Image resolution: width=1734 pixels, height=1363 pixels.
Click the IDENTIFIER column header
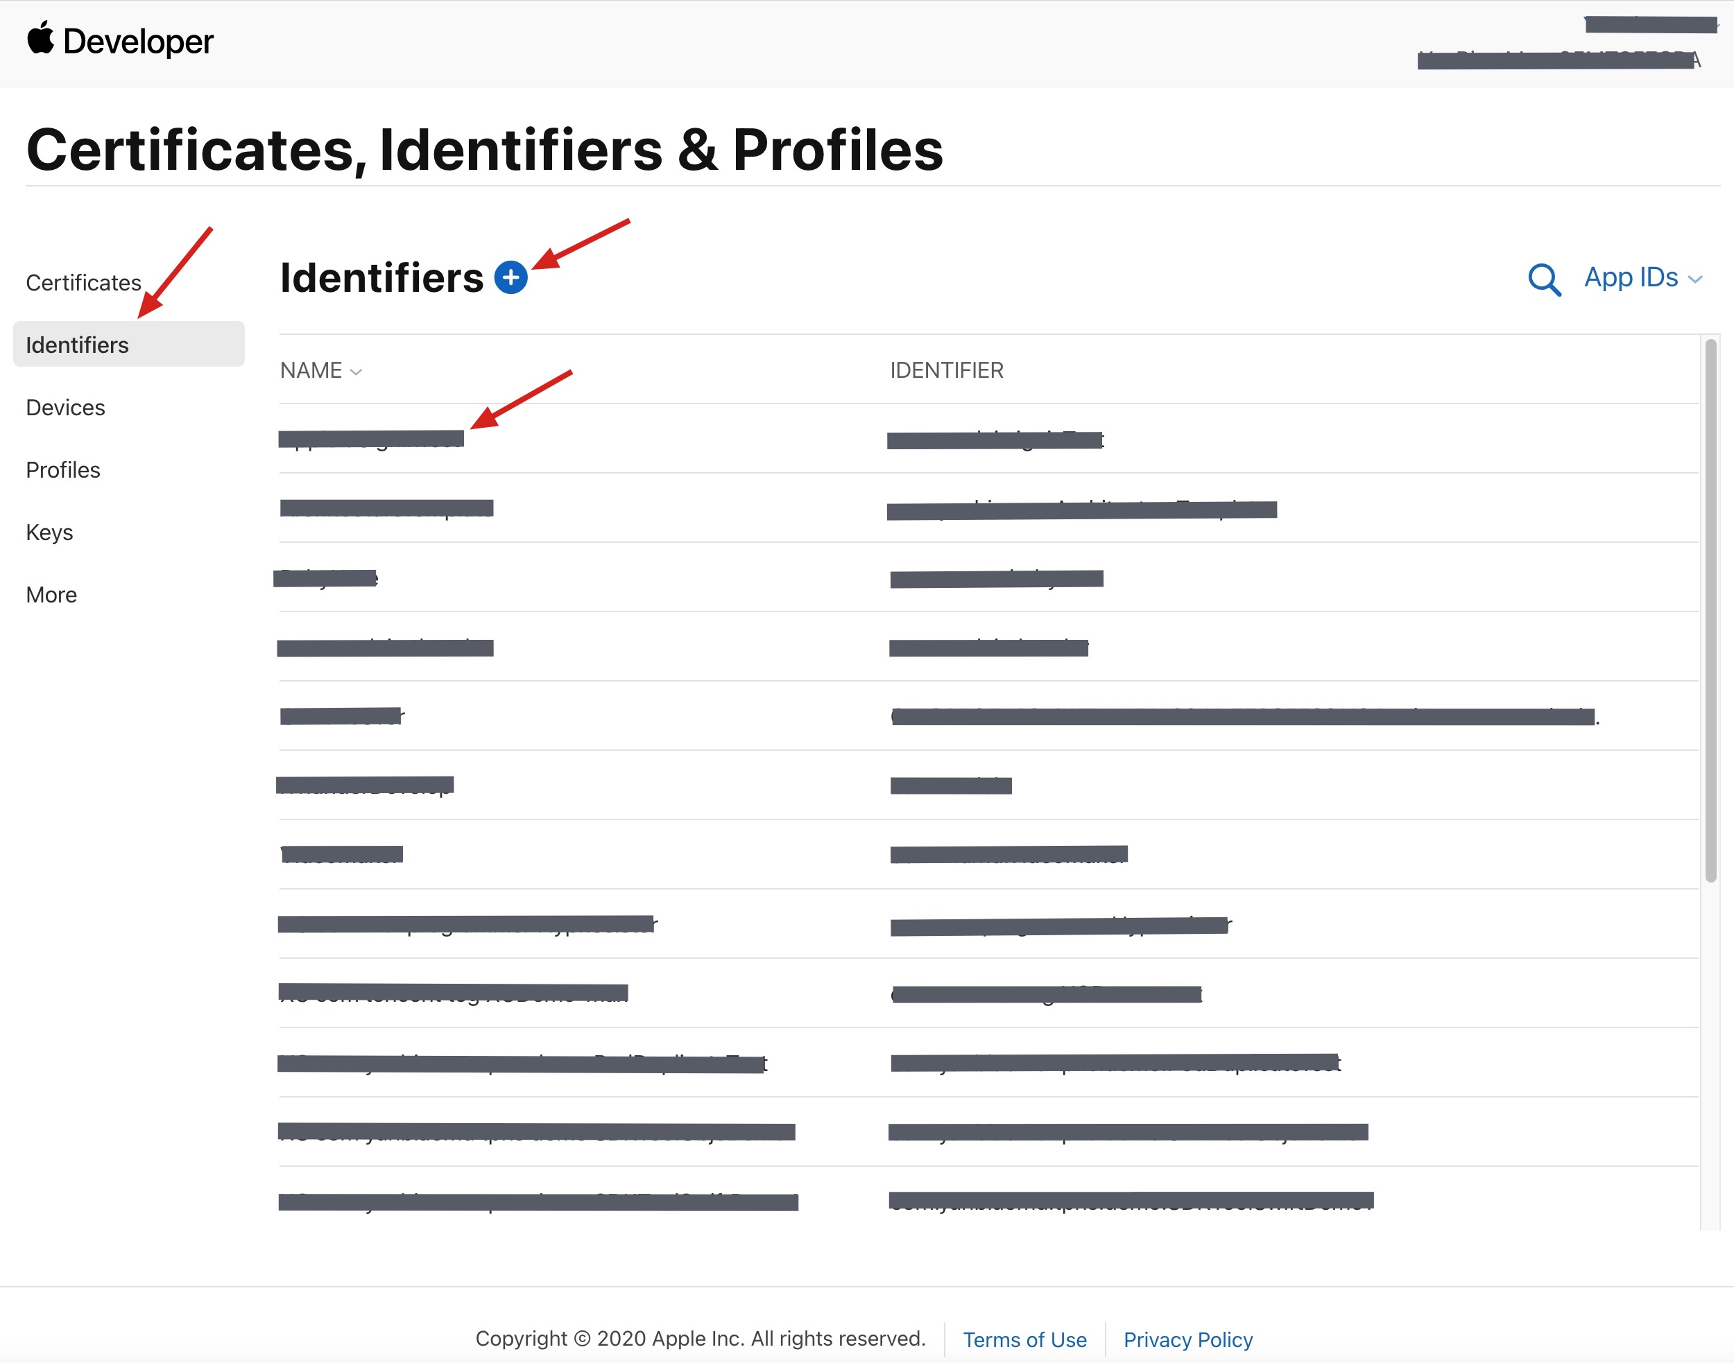point(946,370)
